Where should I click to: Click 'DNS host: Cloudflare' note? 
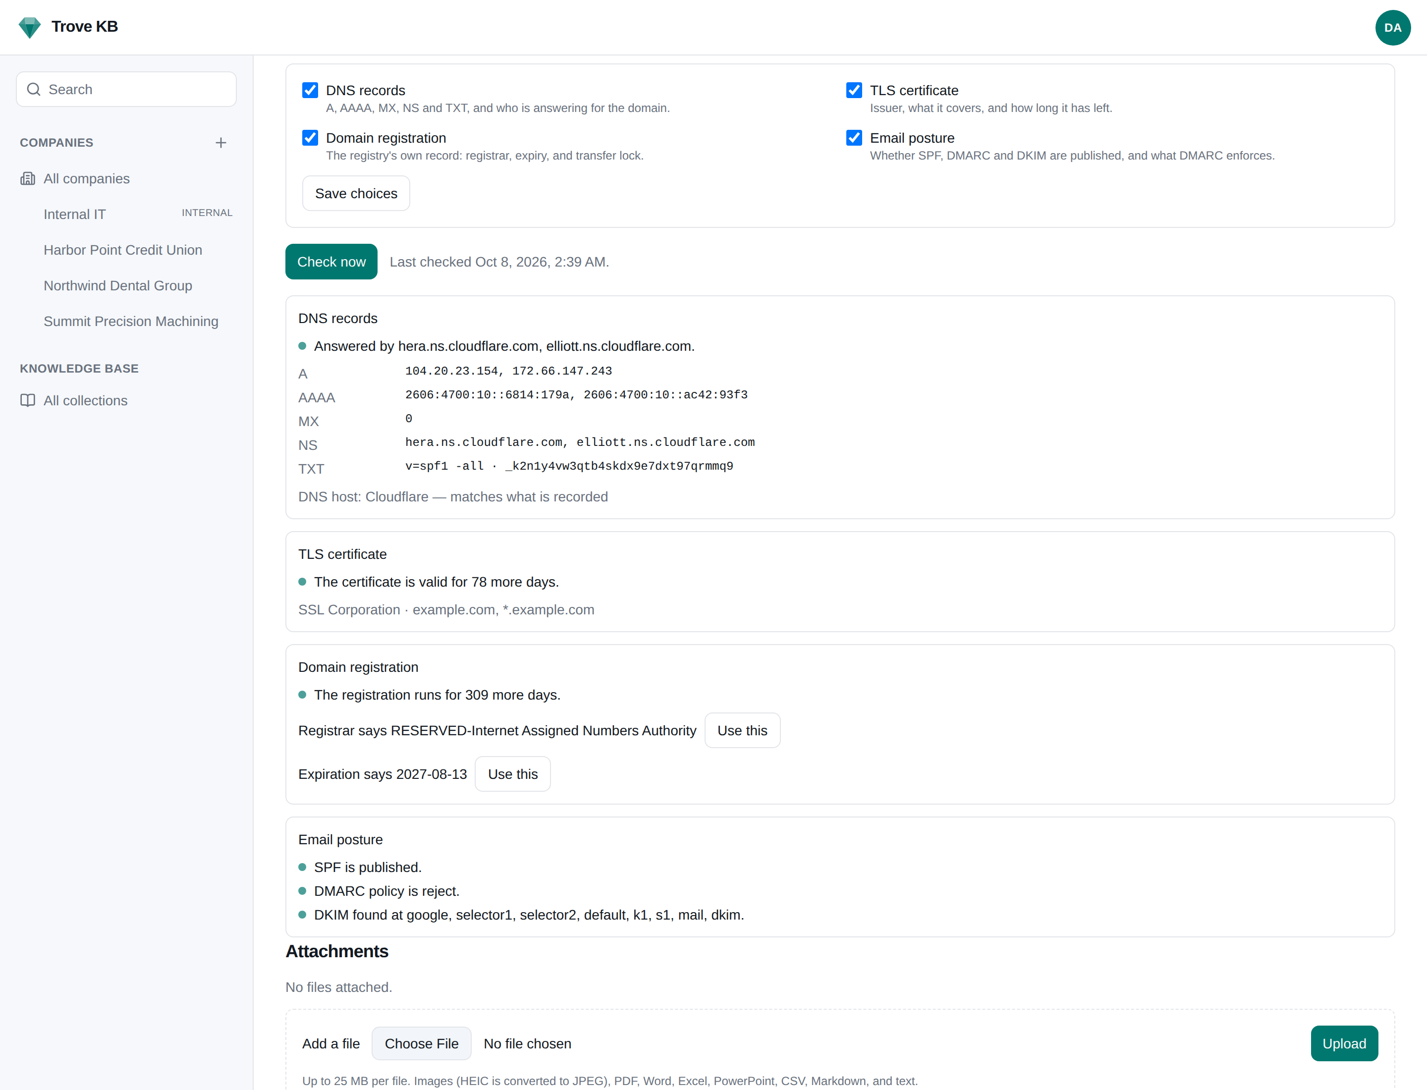tap(453, 497)
